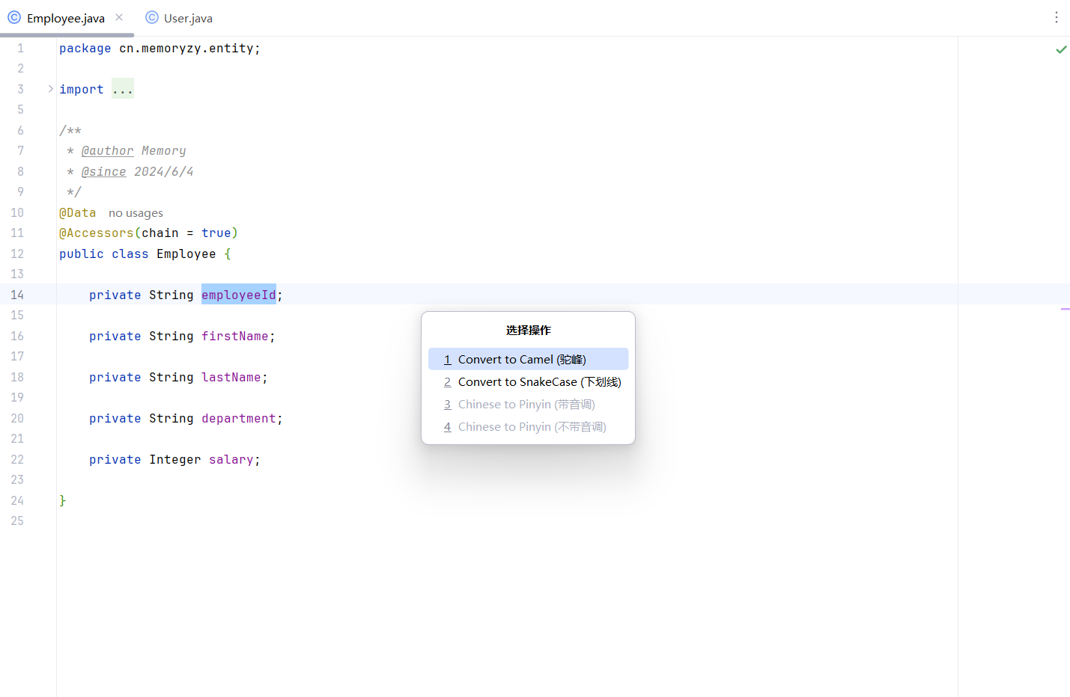Click the 2024/6/4 date in the comment
Screen dimensions: 1070x697
(x=164, y=171)
